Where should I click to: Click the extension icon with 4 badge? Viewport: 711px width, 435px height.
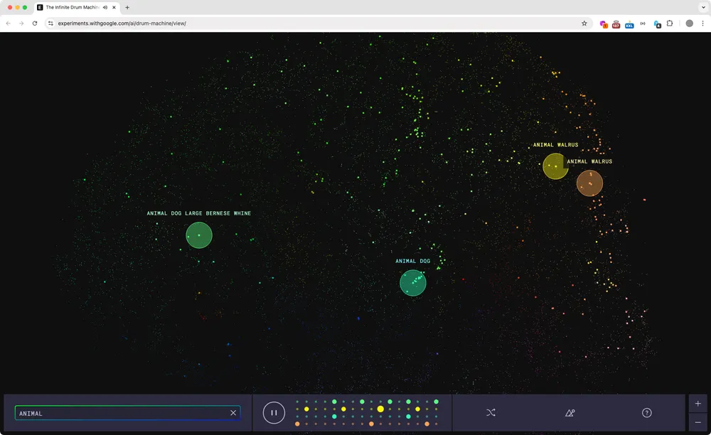tap(657, 24)
